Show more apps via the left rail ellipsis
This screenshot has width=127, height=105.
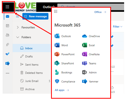coord(8,73)
